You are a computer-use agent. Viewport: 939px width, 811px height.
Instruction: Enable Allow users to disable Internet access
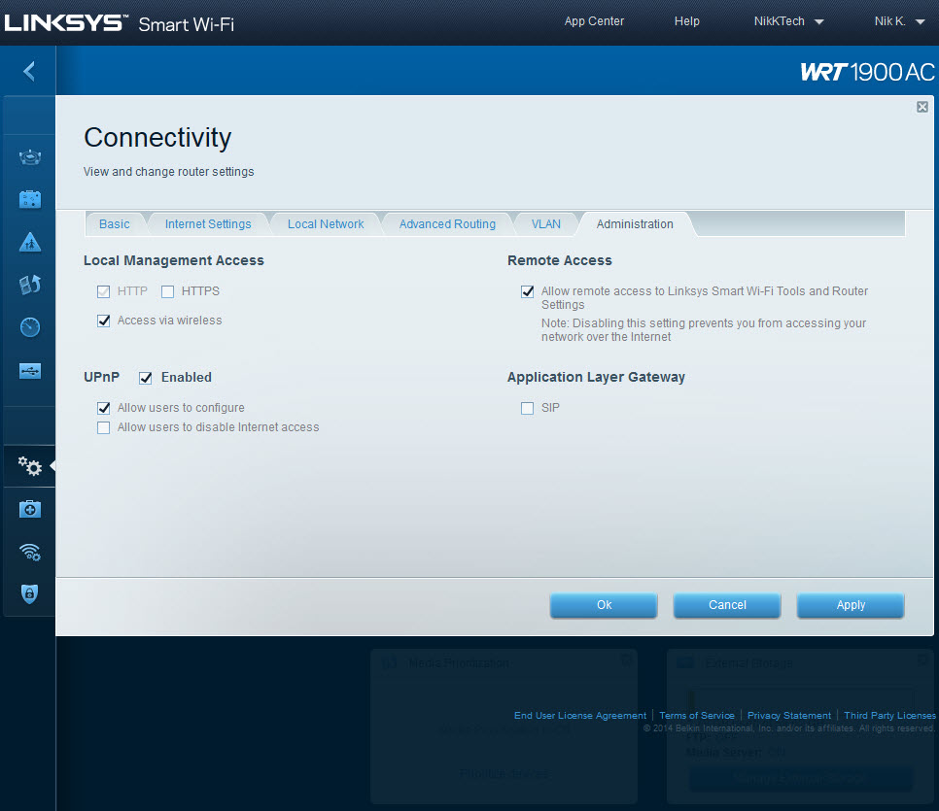pyautogui.click(x=104, y=428)
